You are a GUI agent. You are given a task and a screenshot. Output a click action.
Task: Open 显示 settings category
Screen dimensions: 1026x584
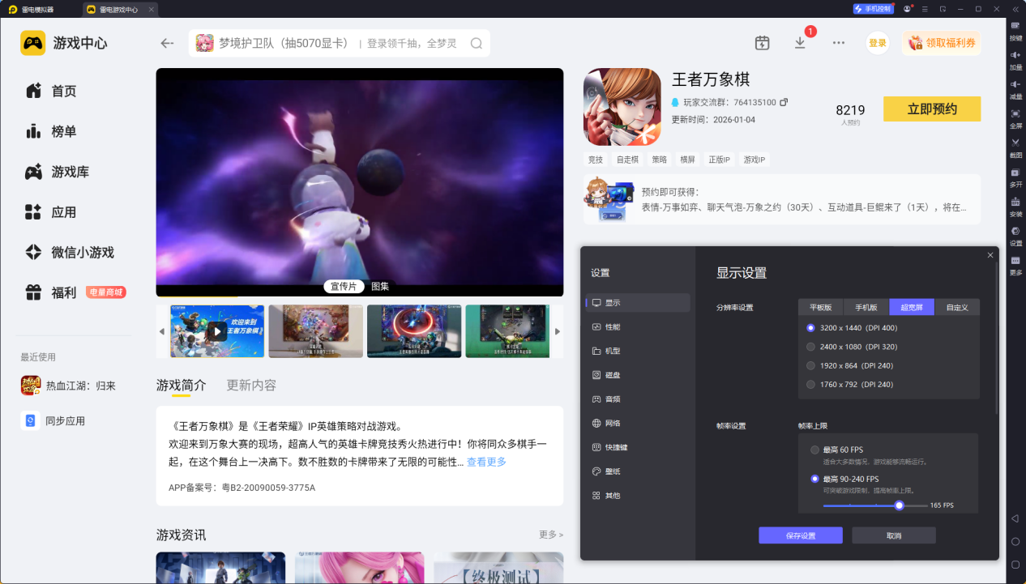[x=638, y=303]
